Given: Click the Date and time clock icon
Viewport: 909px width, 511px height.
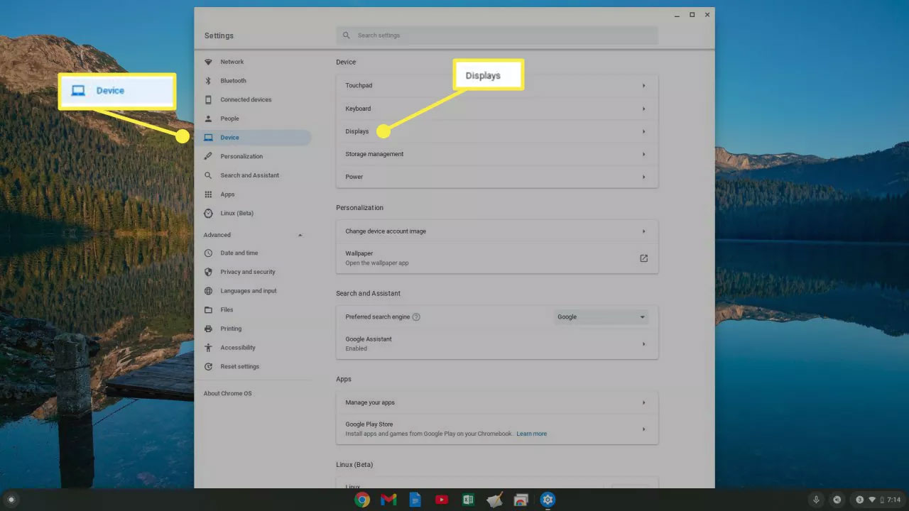Looking at the screenshot, I should 208,253.
